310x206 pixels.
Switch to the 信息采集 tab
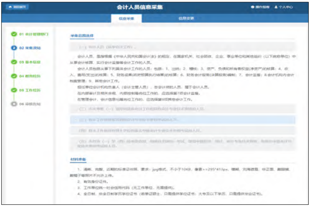coord(127,18)
